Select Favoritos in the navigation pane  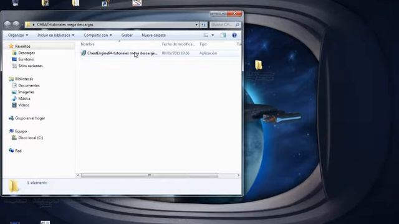tap(22, 46)
